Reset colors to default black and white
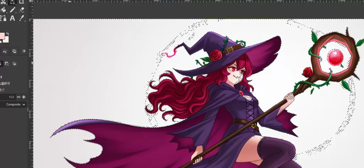 (x=1, y=42)
